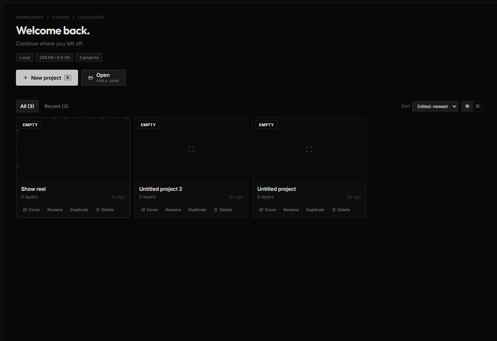Screen dimensions: 497x341
Task: Click the Cover image icon for Untitled project 2
Action: (143, 210)
